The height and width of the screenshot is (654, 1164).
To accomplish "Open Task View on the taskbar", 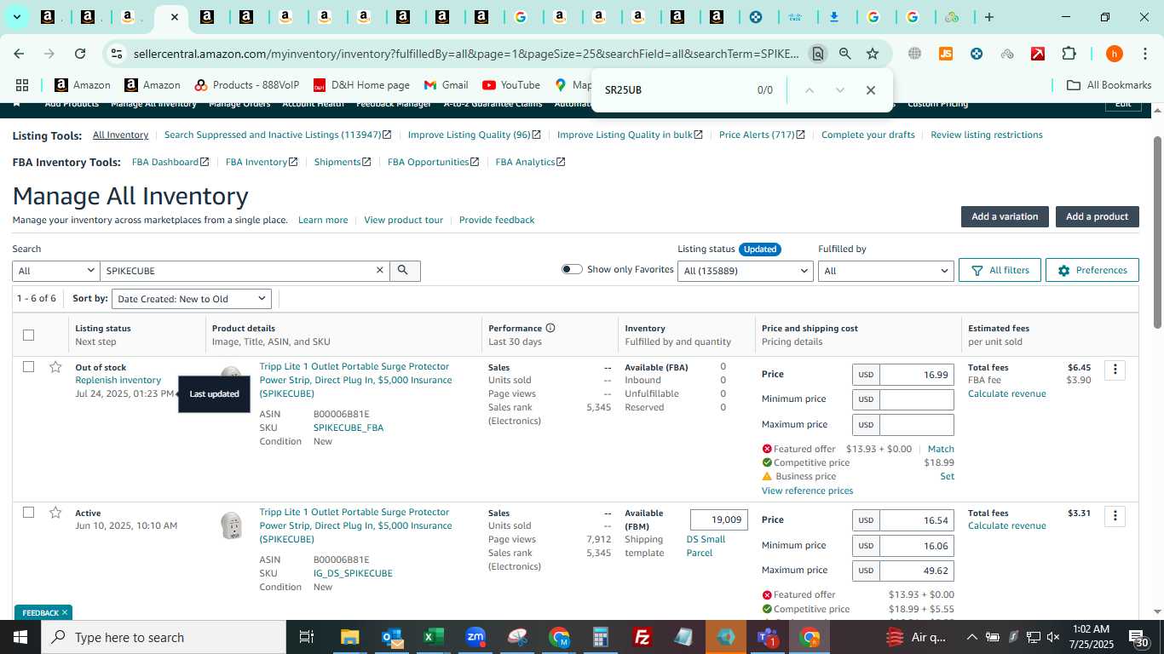I will [307, 637].
